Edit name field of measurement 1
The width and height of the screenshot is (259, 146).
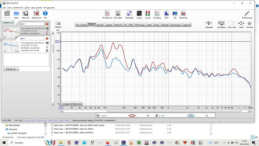pyautogui.click(x=32, y=24)
